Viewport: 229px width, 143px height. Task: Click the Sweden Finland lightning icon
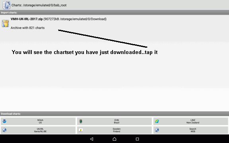click(x=81, y=130)
